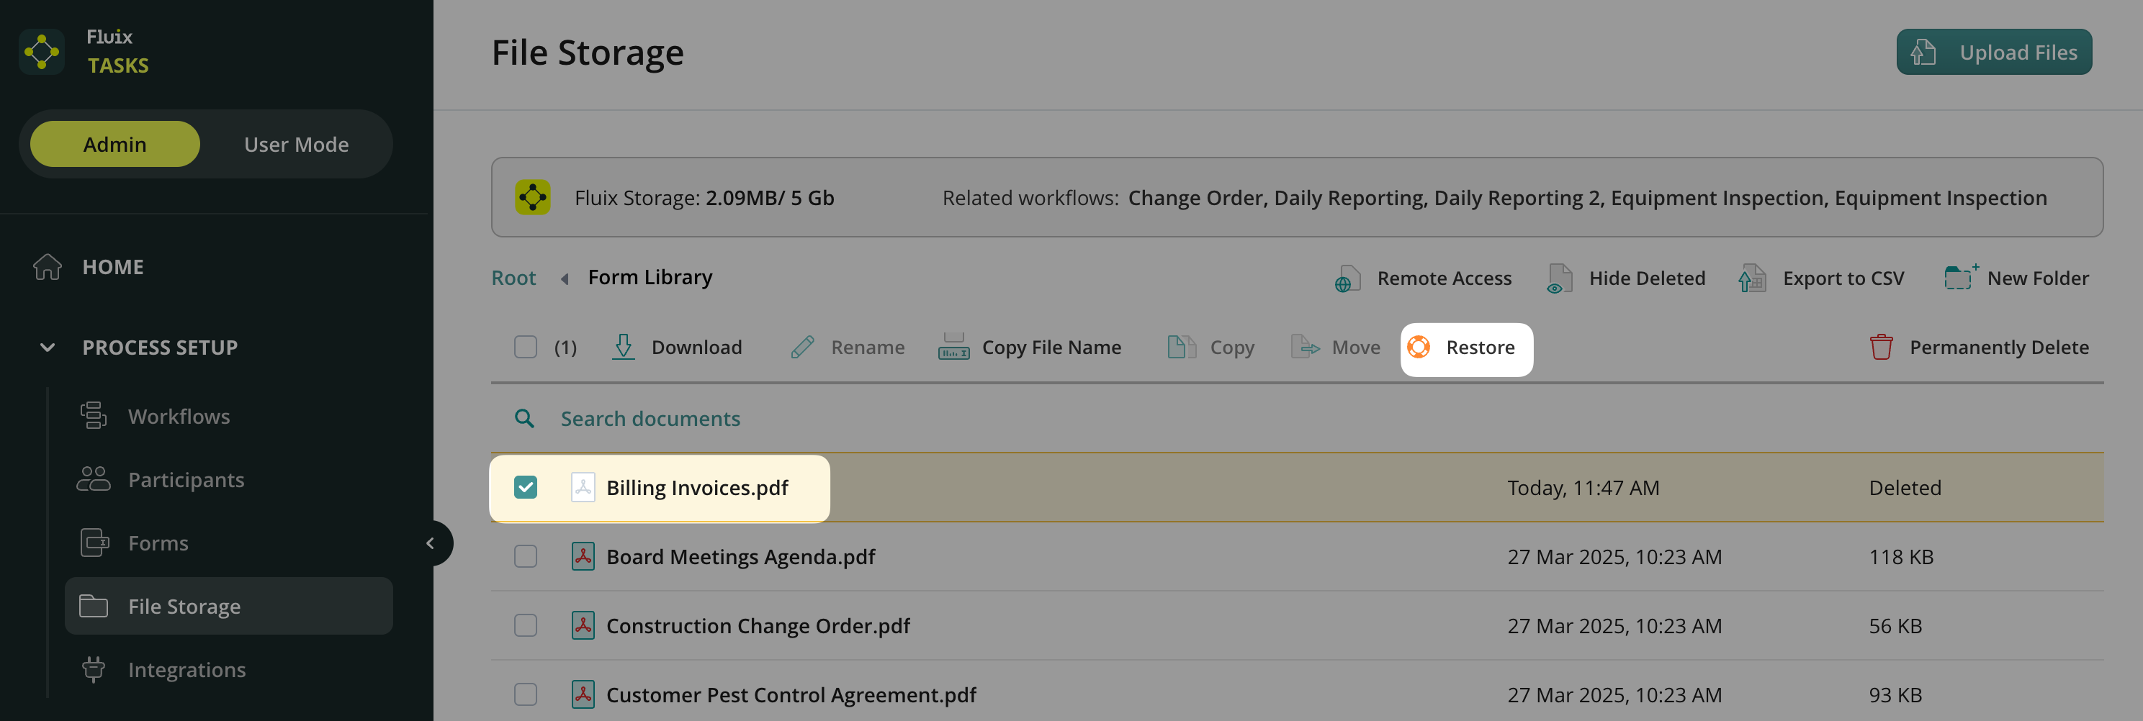Screen dimensions: 2143x721
Task: Uncheck the Billing Invoices.pdf checkbox
Action: pos(526,487)
